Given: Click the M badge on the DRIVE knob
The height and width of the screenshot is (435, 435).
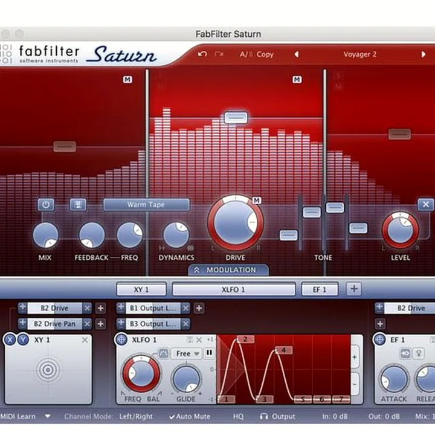Looking at the screenshot, I should pyautogui.click(x=257, y=201).
